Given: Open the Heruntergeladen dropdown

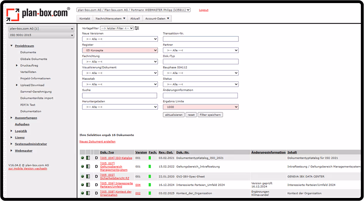Looking at the screenshot, I should click(120, 107).
